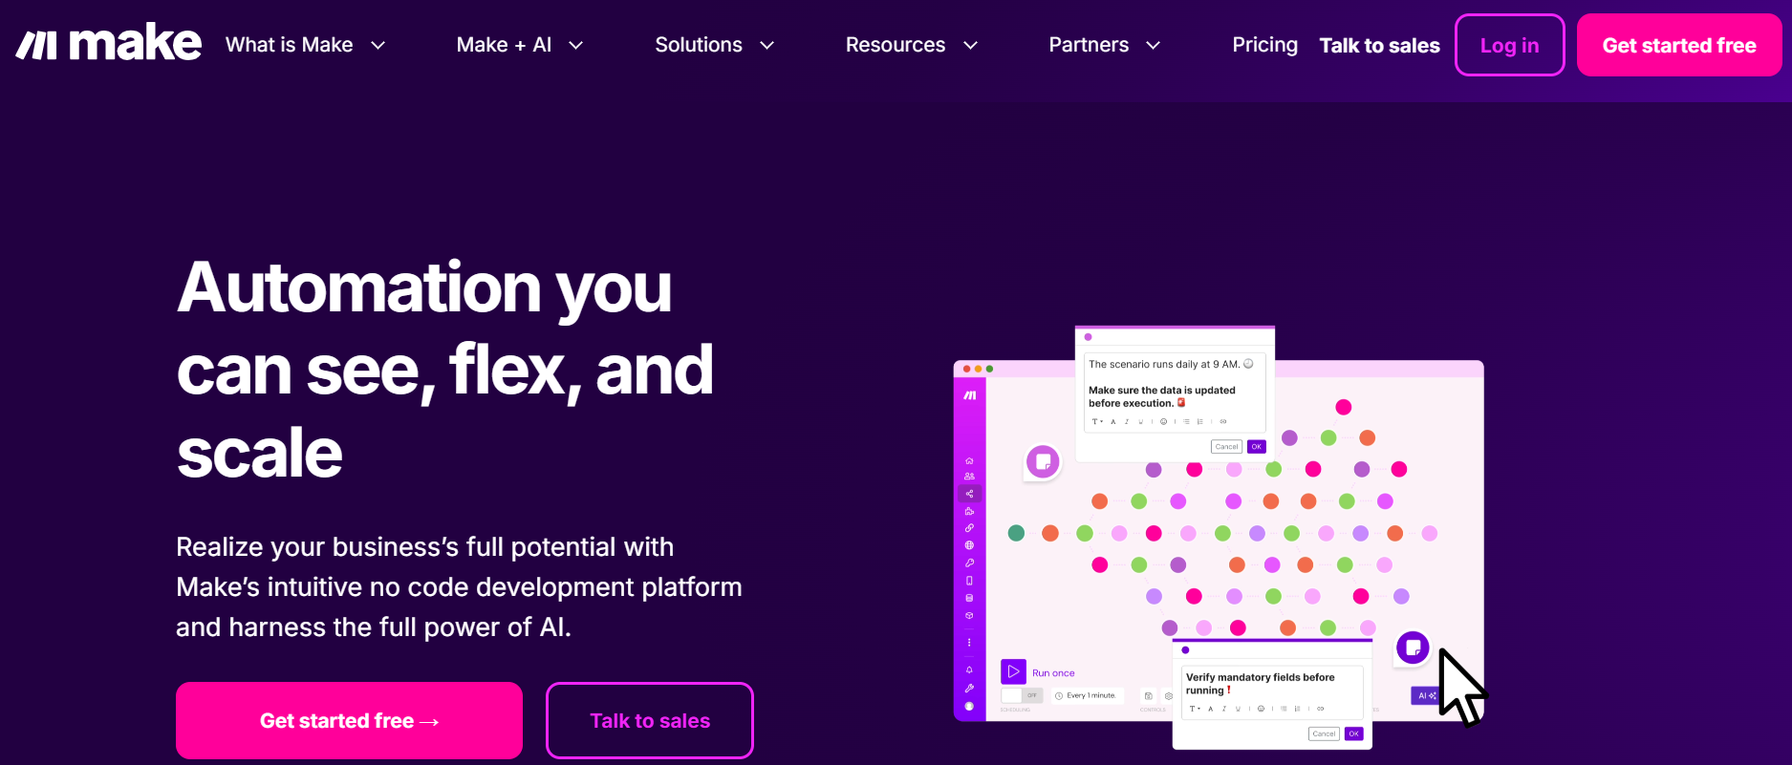Click the outlined Talk to sales button
This screenshot has width=1792, height=765.
(650, 721)
